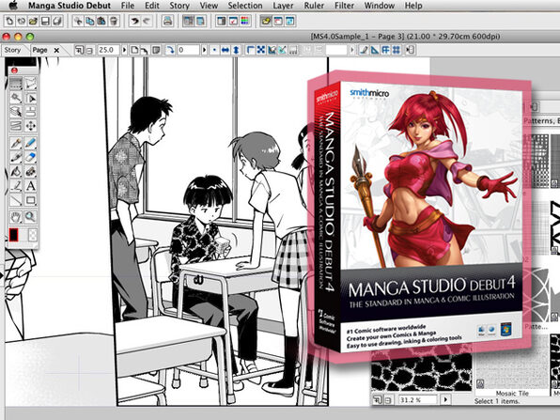Toggle the yellow materials palette icon
This screenshot has width=560, height=420.
click(266, 21)
